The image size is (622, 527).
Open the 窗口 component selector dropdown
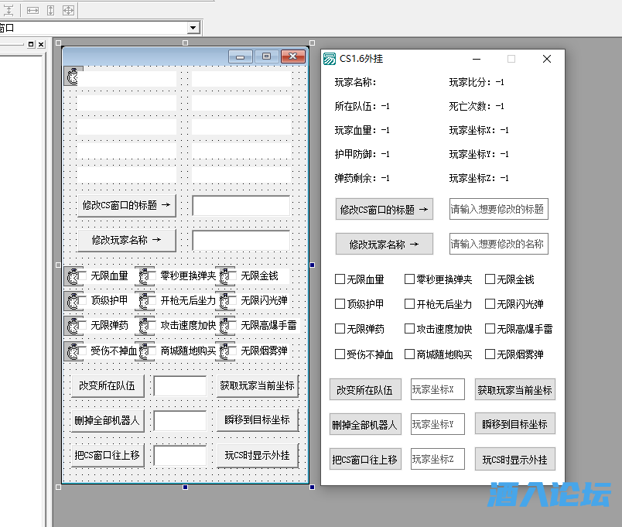point(193,26)
